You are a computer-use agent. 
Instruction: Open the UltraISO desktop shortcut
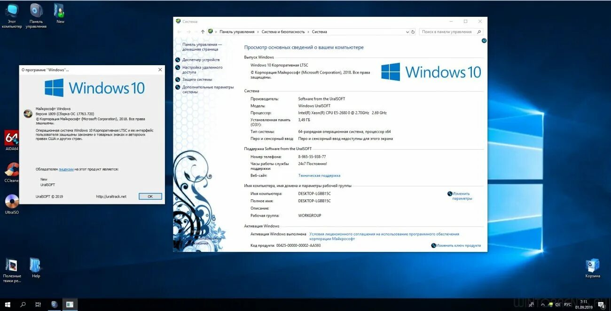click(12, 204)
